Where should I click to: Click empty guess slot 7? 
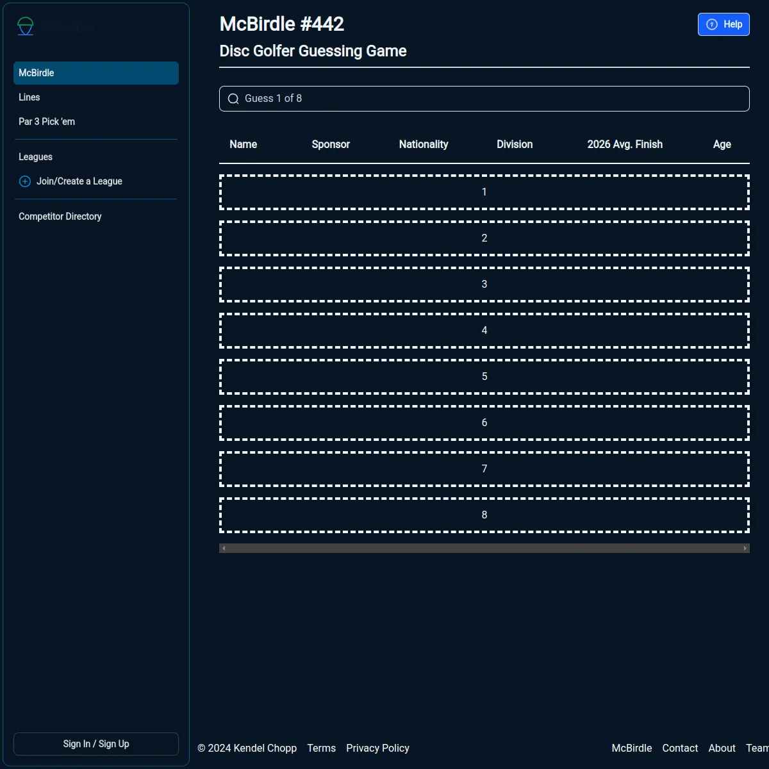[x=484, y=469]
